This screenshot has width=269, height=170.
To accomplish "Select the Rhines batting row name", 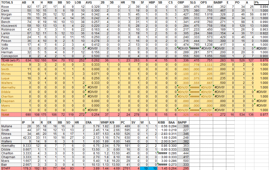I will coord(11,74).
